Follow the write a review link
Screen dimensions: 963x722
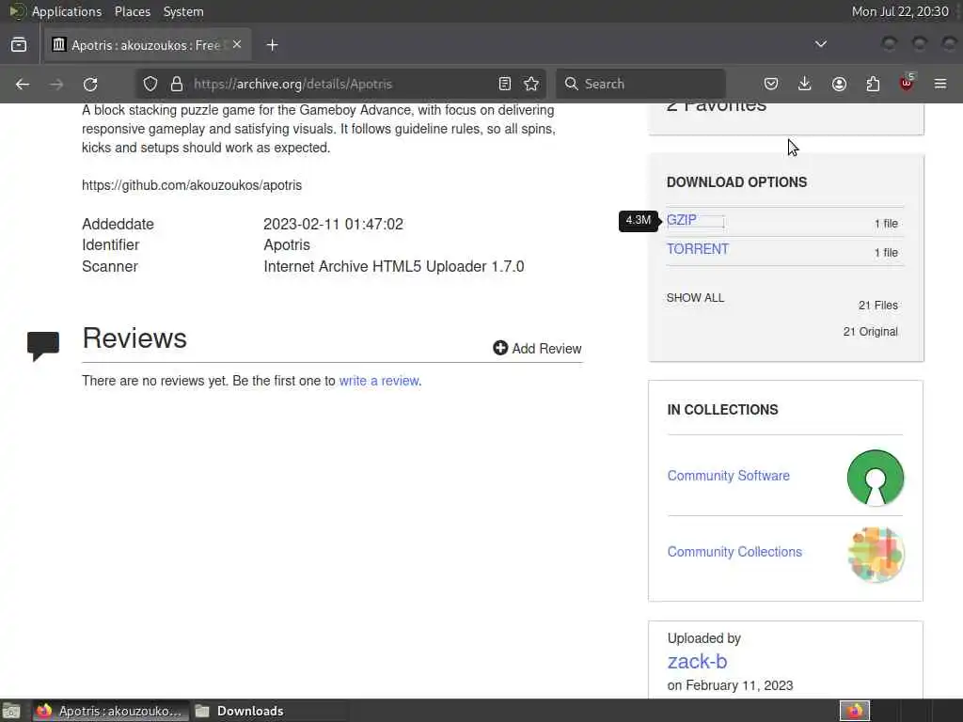point(379,381)
